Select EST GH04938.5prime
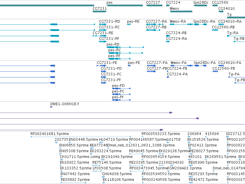This screenshot has width=245, height=184. [x=117, y=174]
